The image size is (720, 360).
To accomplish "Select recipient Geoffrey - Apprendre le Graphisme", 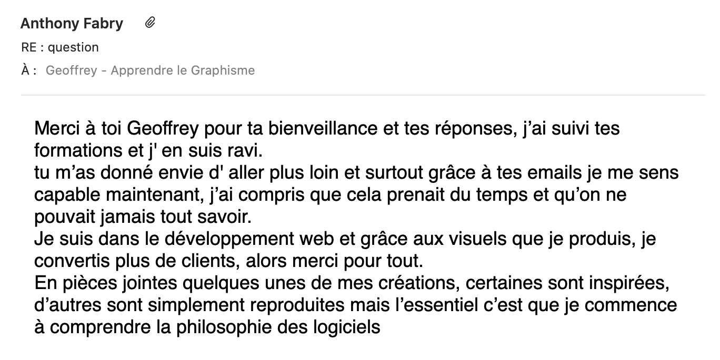I will coord(150,70).
